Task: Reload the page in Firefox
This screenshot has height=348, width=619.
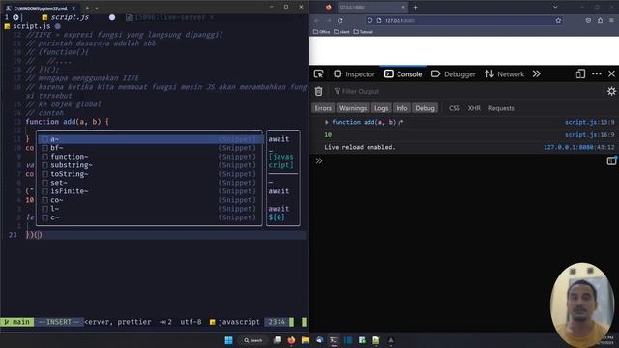Action: (339, 20)
